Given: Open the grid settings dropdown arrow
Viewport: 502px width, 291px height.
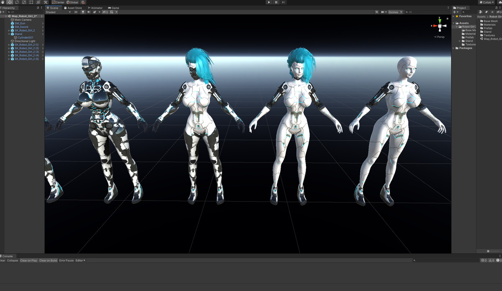Looking at the screenshot, I should [116, 12].
